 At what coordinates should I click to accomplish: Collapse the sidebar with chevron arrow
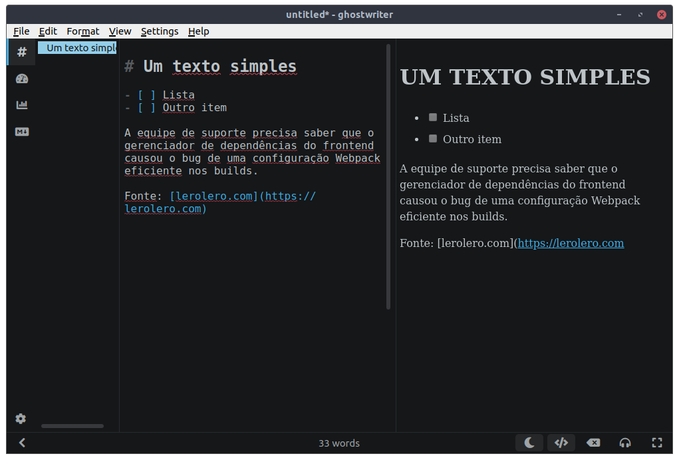point(22,443)
